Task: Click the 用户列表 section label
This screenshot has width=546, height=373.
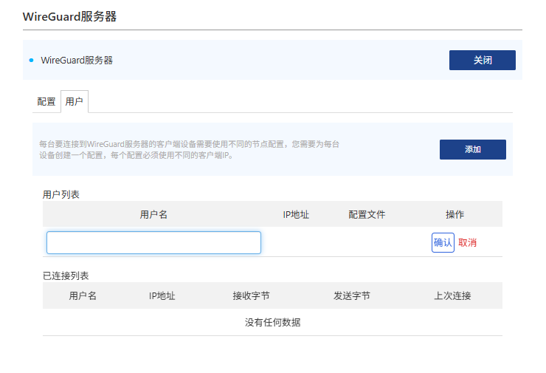Action: 61,194
